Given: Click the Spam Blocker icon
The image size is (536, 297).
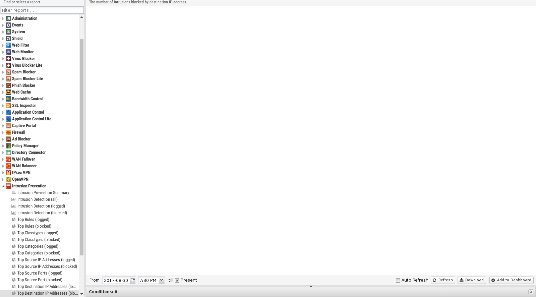Looking at the screenshot, I should pos(8,72).
